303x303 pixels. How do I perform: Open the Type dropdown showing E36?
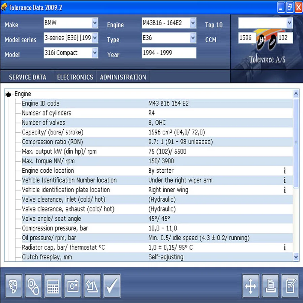tap(193, 38)
